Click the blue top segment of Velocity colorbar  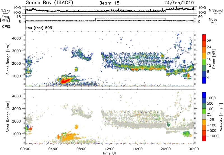coord(204,95)
